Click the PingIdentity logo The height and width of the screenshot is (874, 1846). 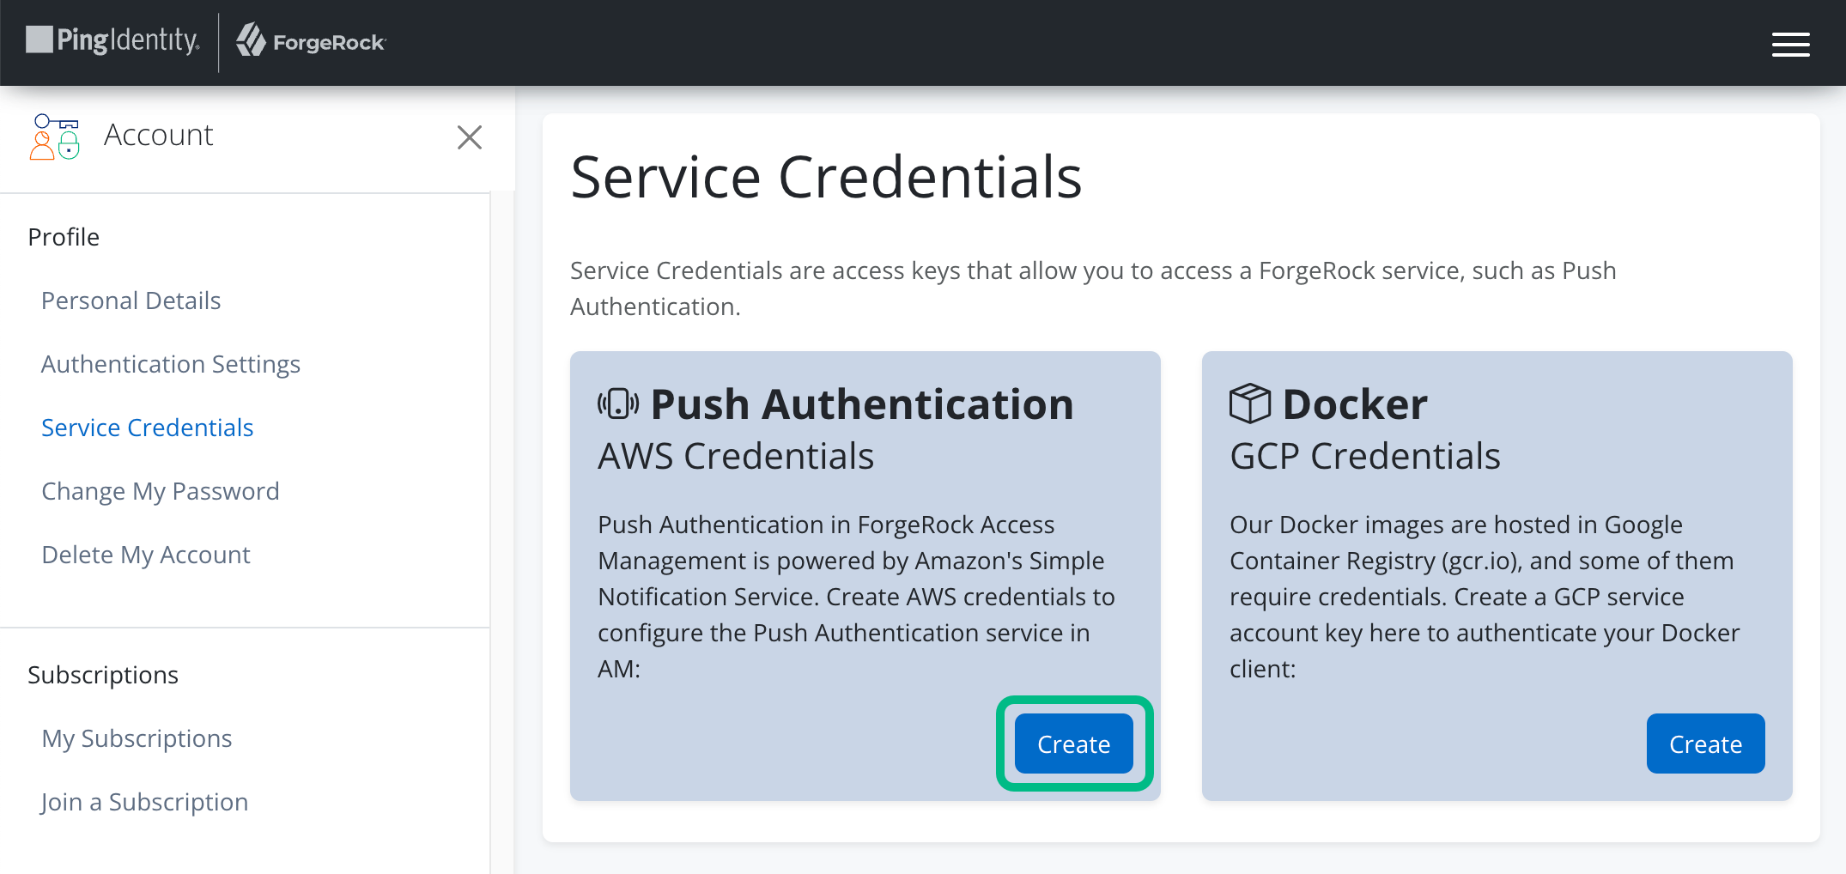point(112,40)
